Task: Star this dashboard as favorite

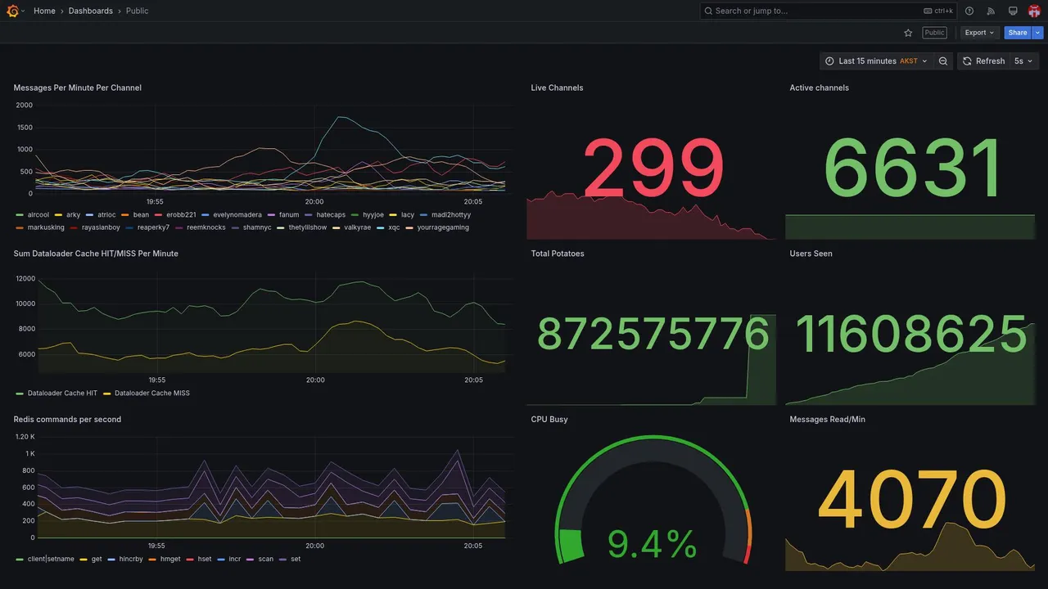Action: click(x=908, y=33)
